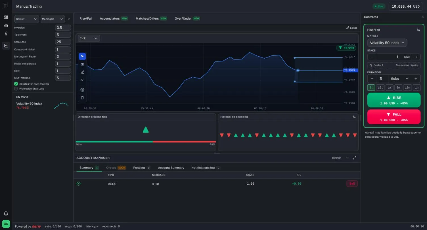Increase stake with the plus stepper
The width and height of the screenshot is (427, 230).
coord(416,57)
